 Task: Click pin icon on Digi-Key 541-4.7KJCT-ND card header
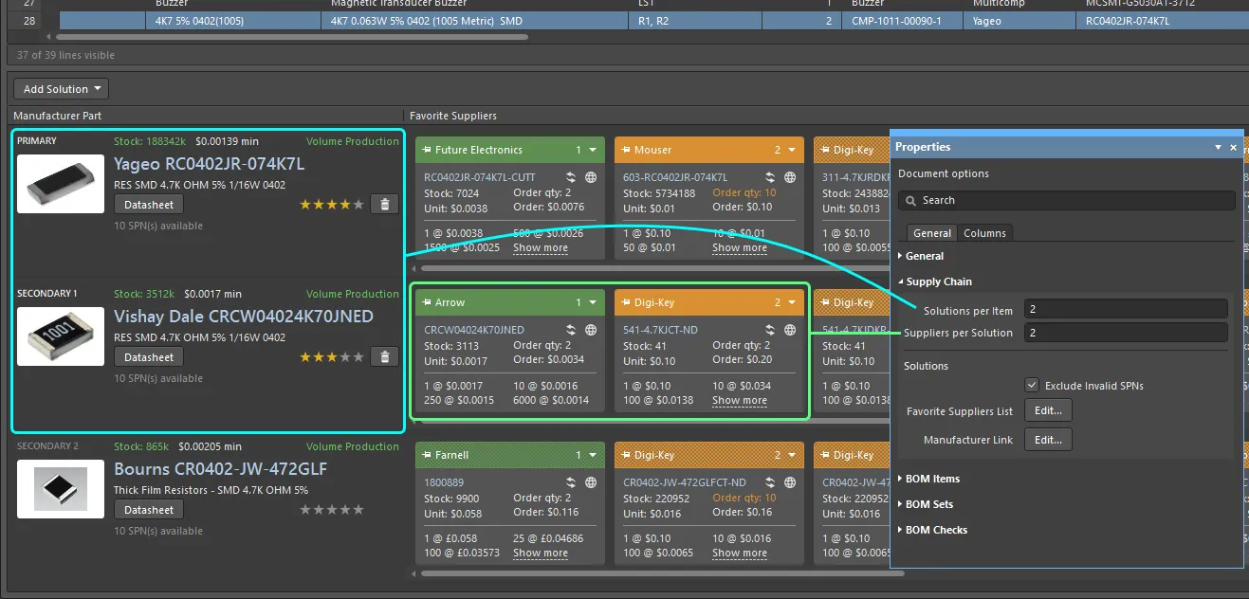(626, 302)
